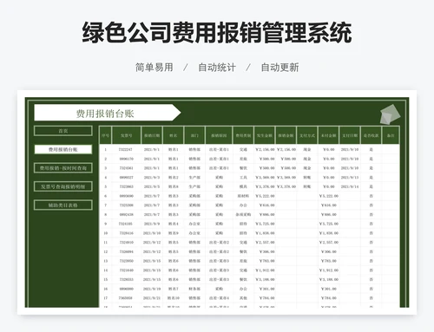Click 报销金额 ¥3,569.00 in row 4
The height and width of the screenshot is (332, 434).
(x=286, y=178)
